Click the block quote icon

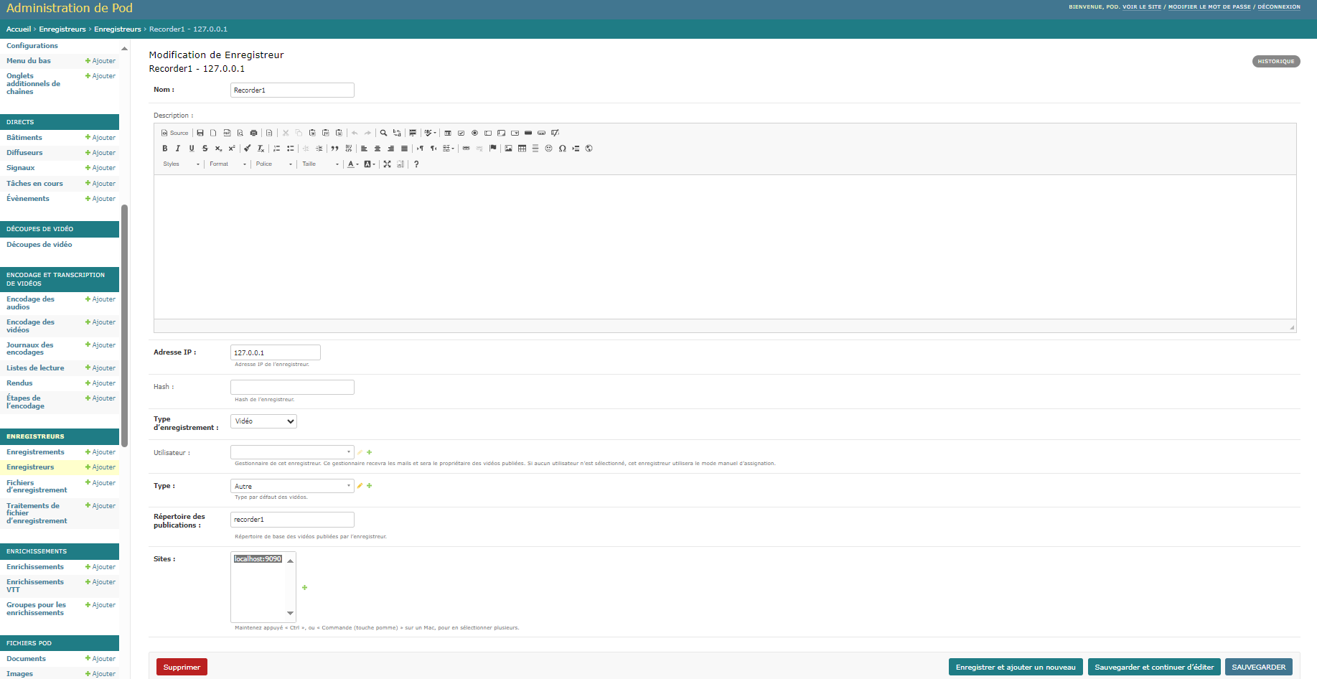point(334,149)
